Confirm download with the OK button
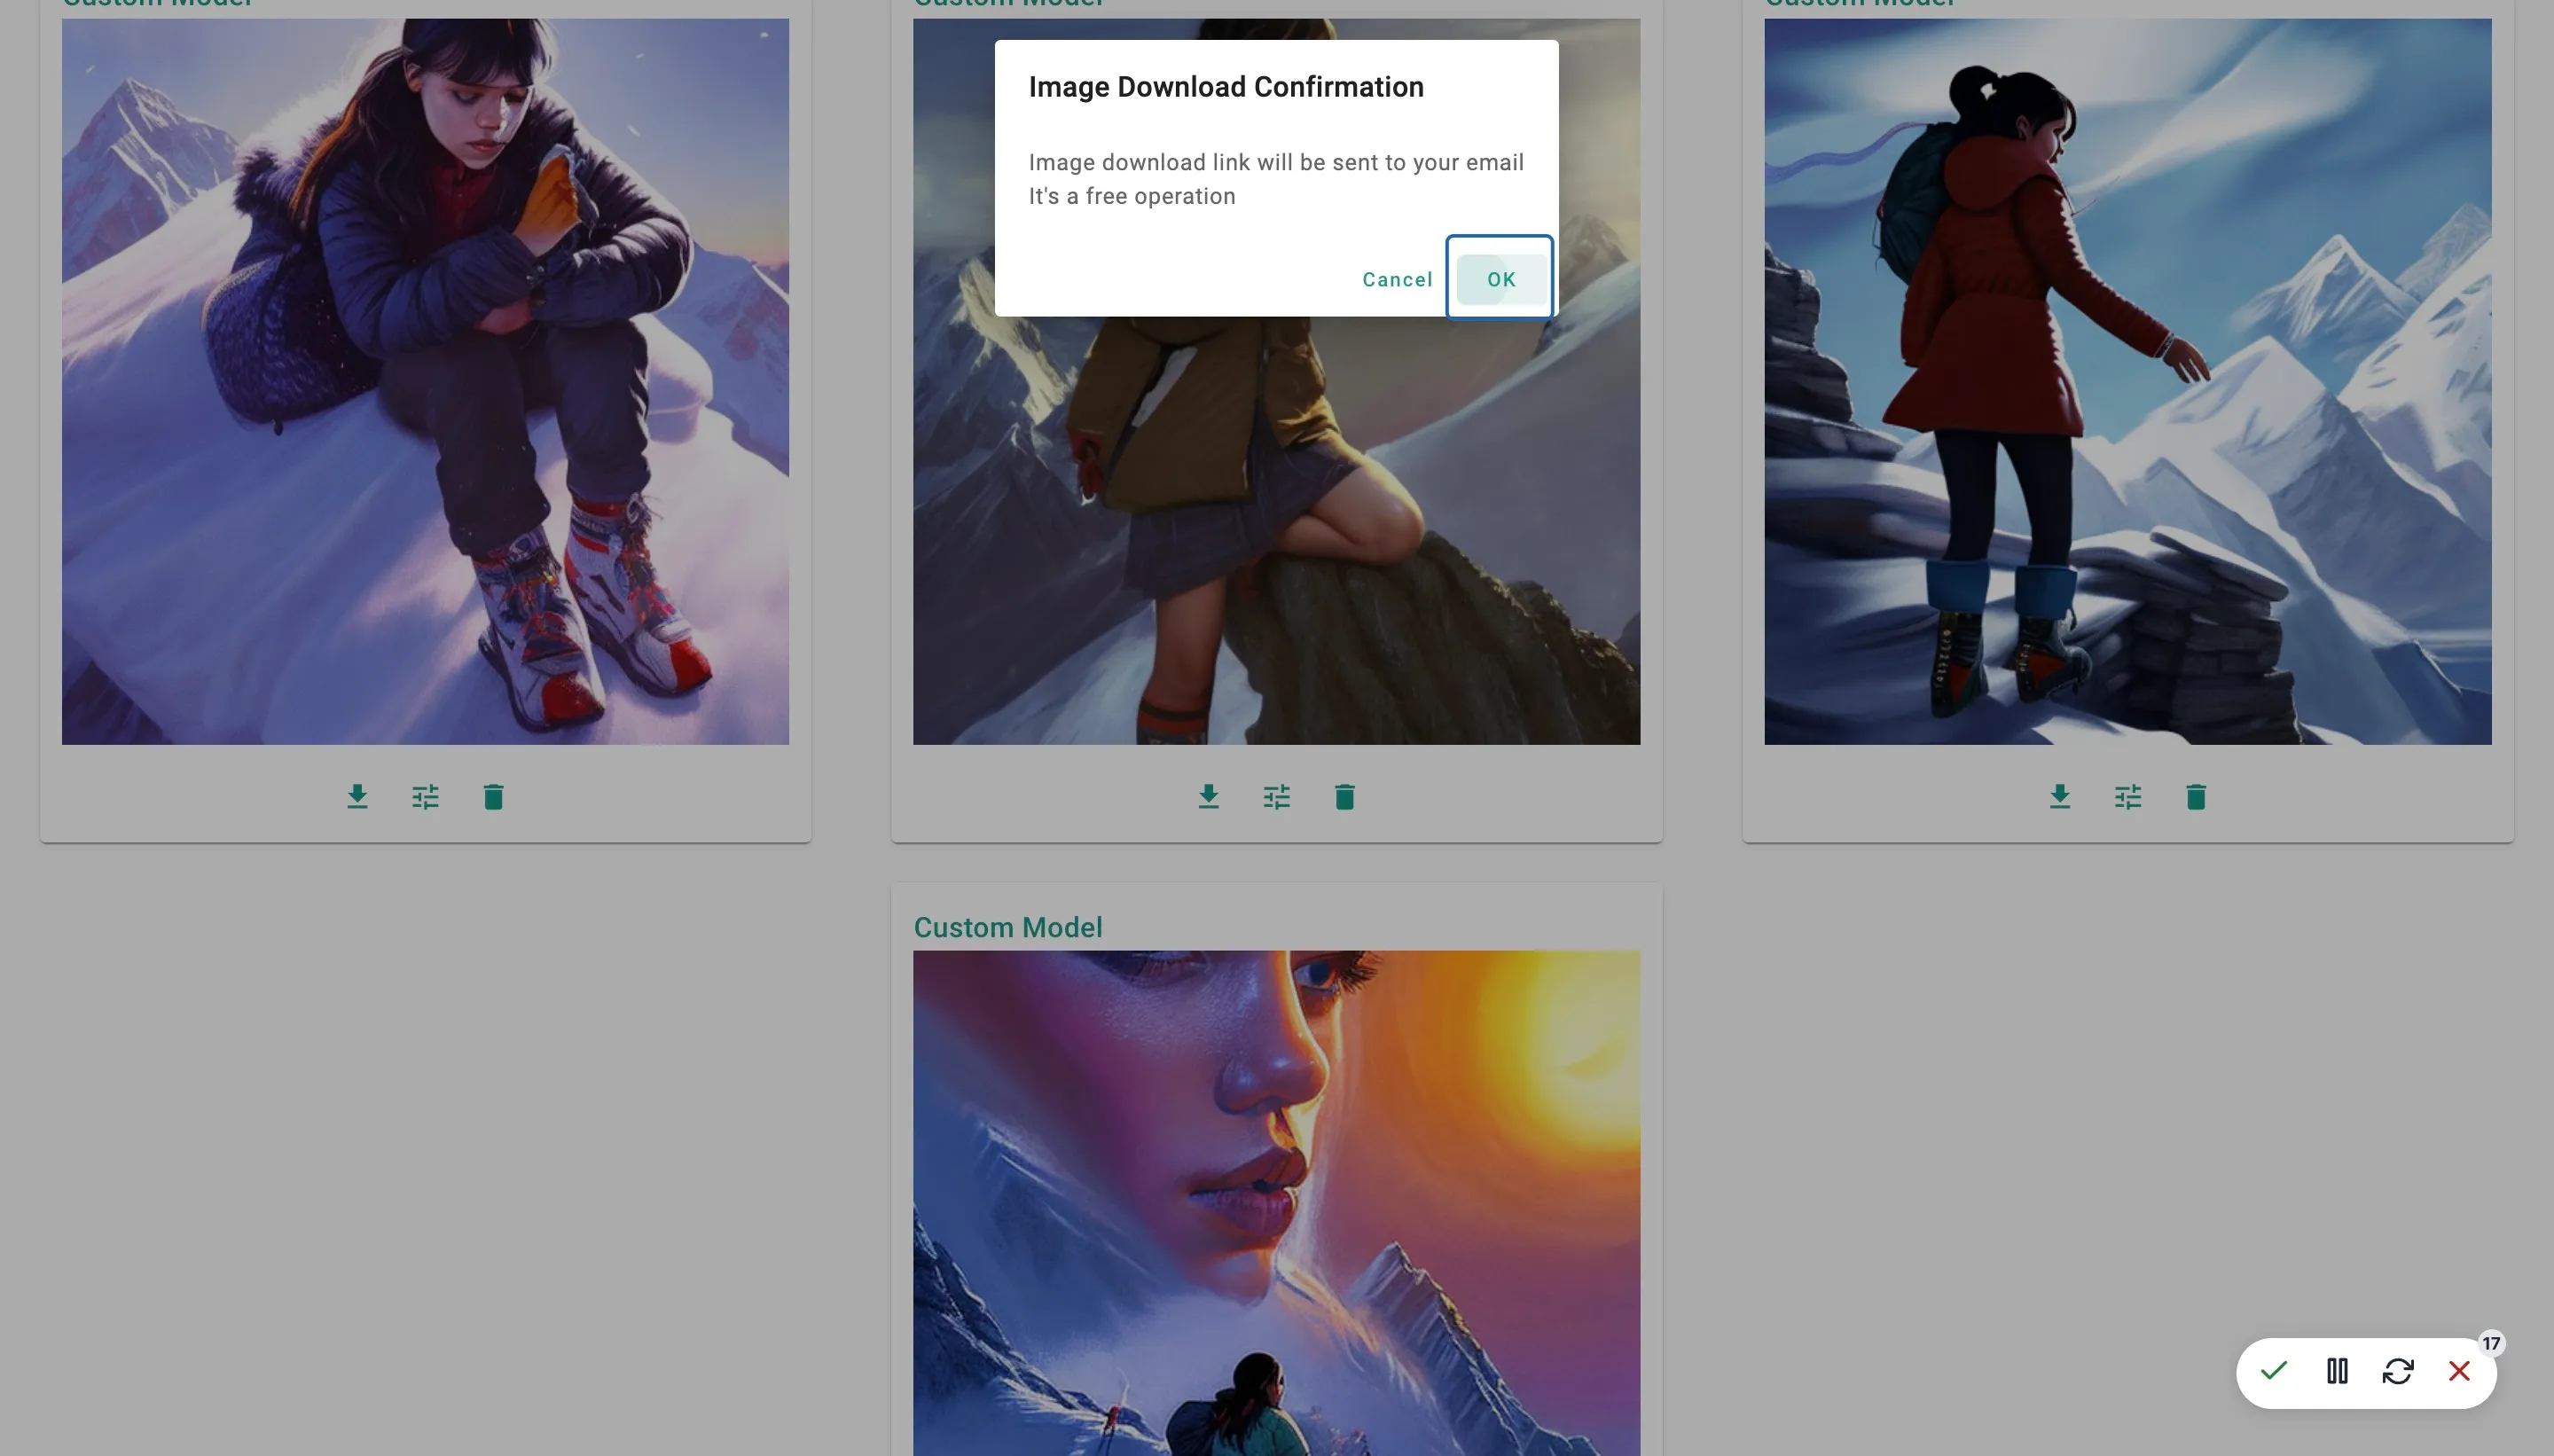This screenshot has width=2554, height=1456. [1500, 279]
